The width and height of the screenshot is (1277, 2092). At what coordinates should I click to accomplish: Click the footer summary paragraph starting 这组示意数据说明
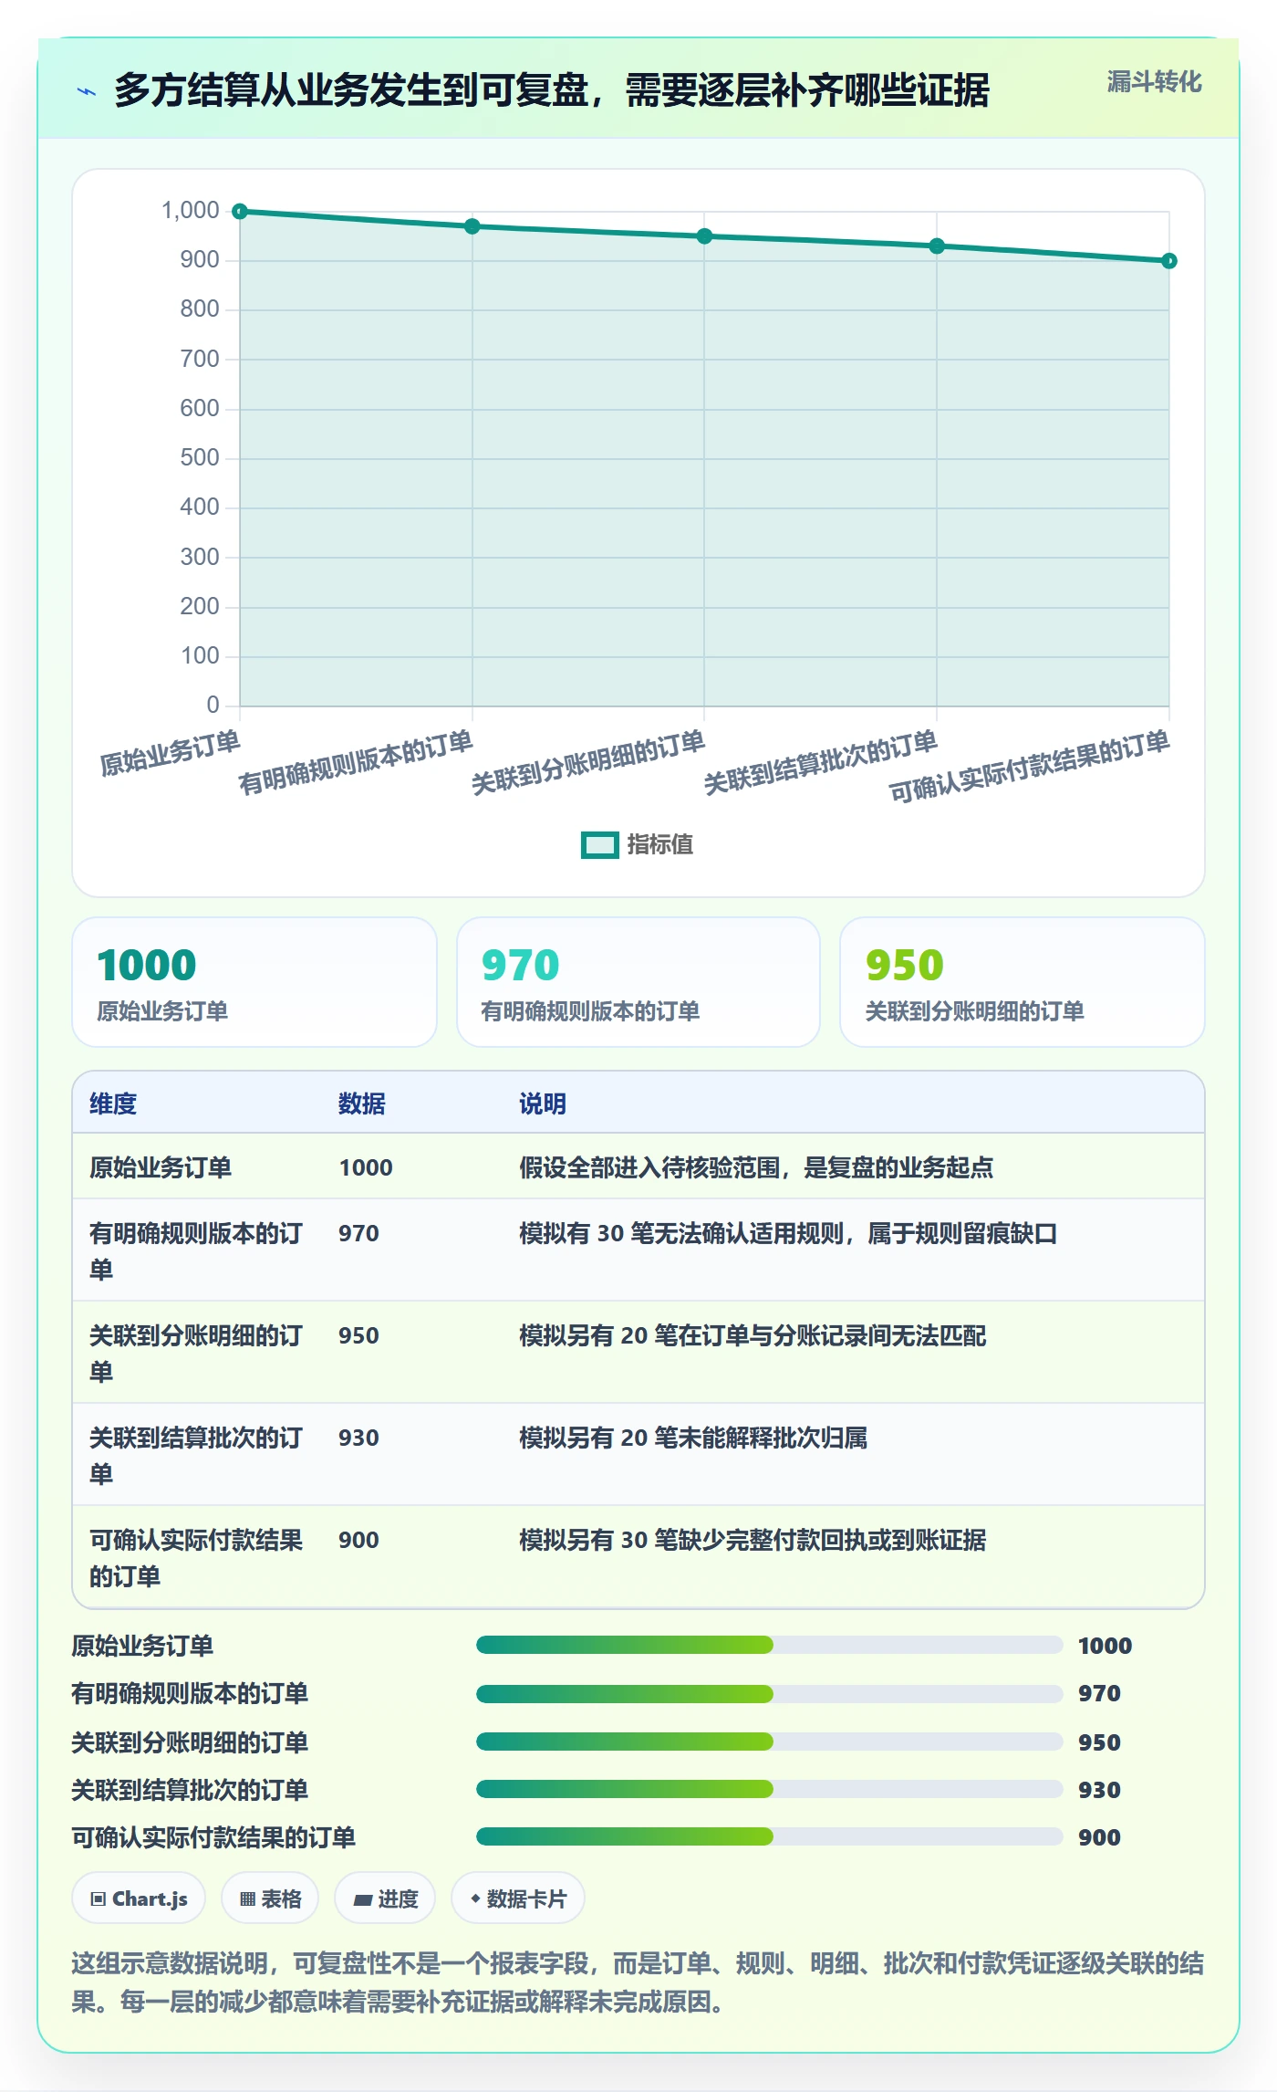(x=638, y=1983)
